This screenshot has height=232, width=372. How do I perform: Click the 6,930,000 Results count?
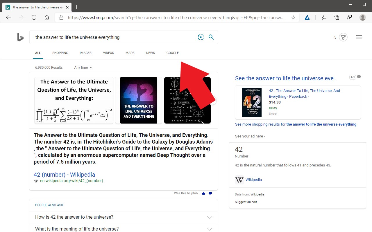(49, 68)
